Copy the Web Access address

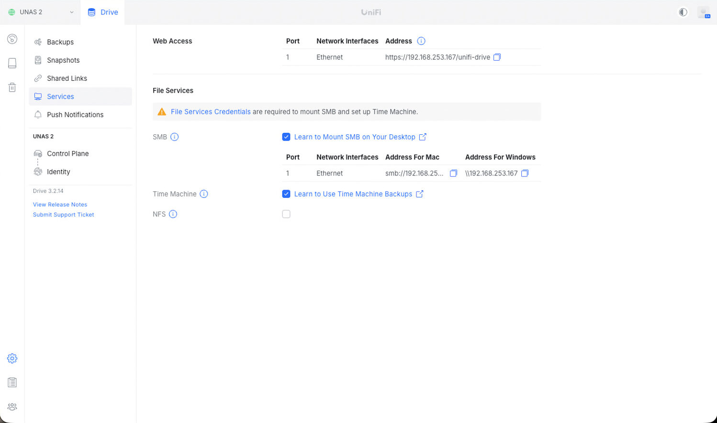(497, 57)
